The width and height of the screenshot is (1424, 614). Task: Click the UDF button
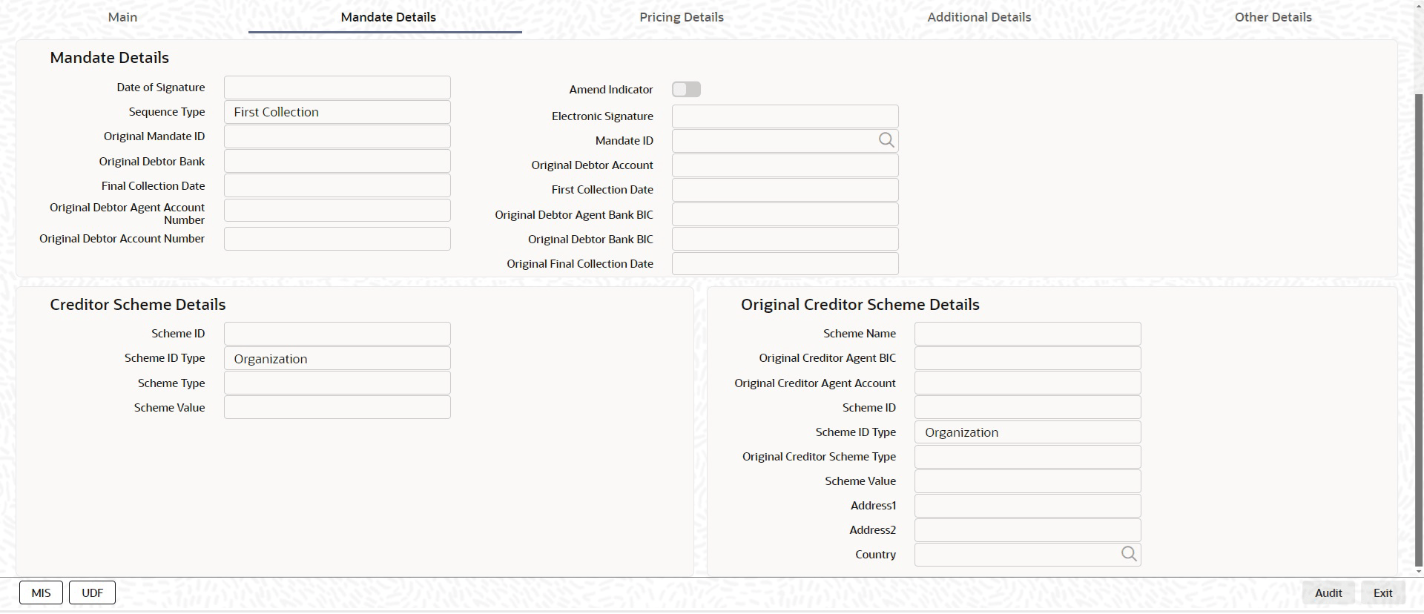pos(92,592)
